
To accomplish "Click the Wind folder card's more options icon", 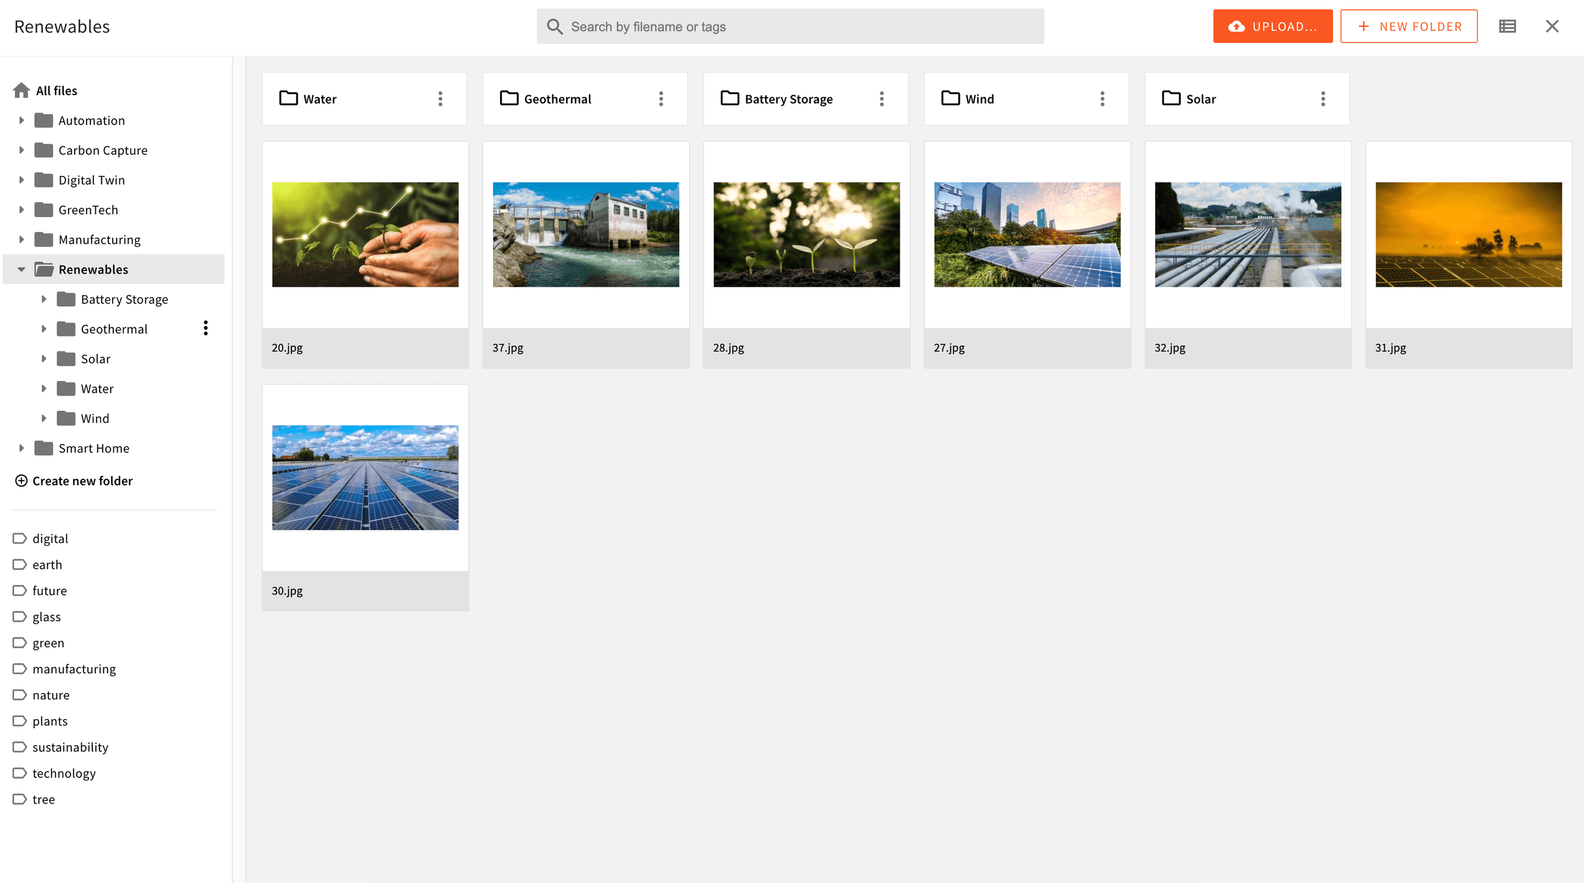I will (x=1102, y=99).
